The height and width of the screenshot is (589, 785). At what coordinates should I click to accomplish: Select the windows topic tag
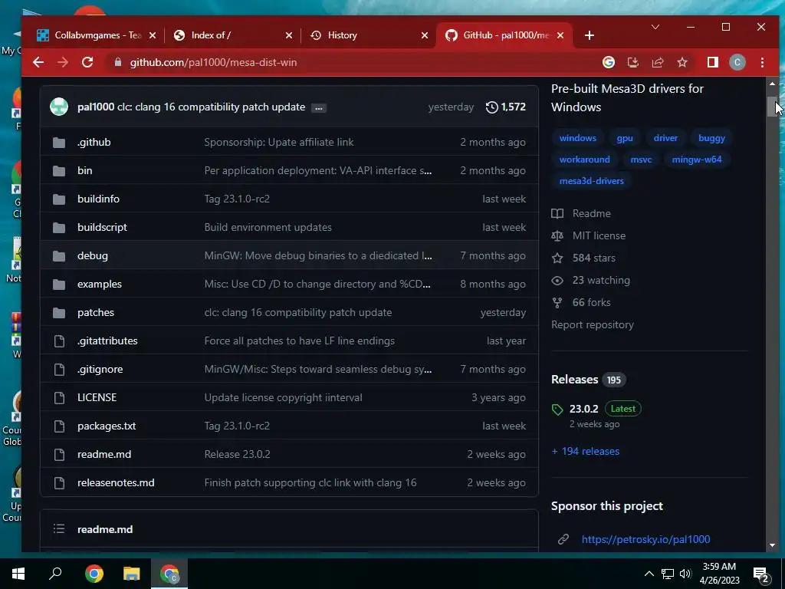[578, 138]
